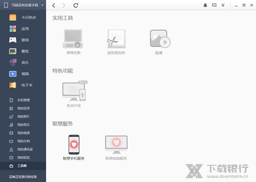This screenshot has height=182, width=256.
Task: Open the feedback message icon
Action: point(214,5)
